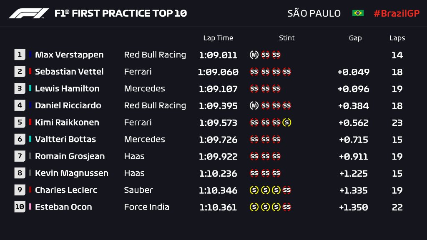Click the Stint column header
This screenshot has width=427, height=240.
click(x=287, y=38)
